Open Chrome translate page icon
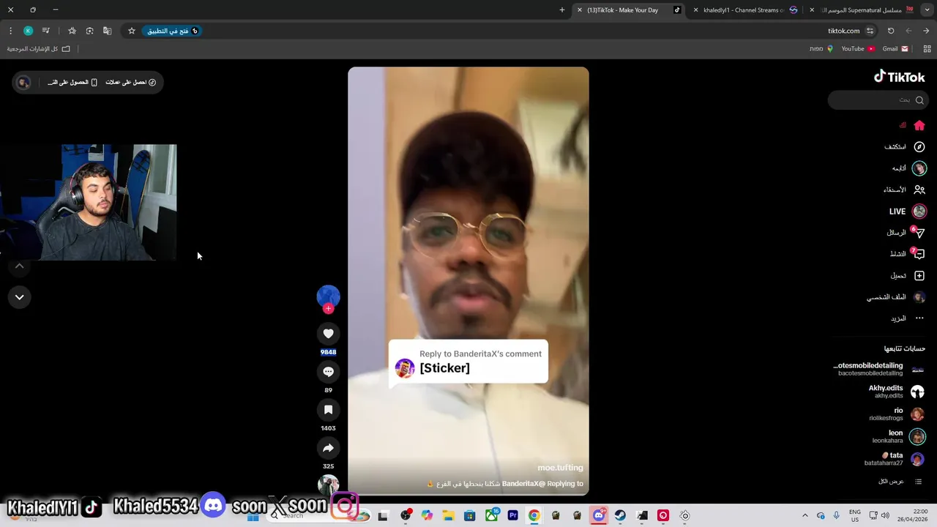Image resolution: width=937 pixels, height=527 pixels. coord(108,31)
